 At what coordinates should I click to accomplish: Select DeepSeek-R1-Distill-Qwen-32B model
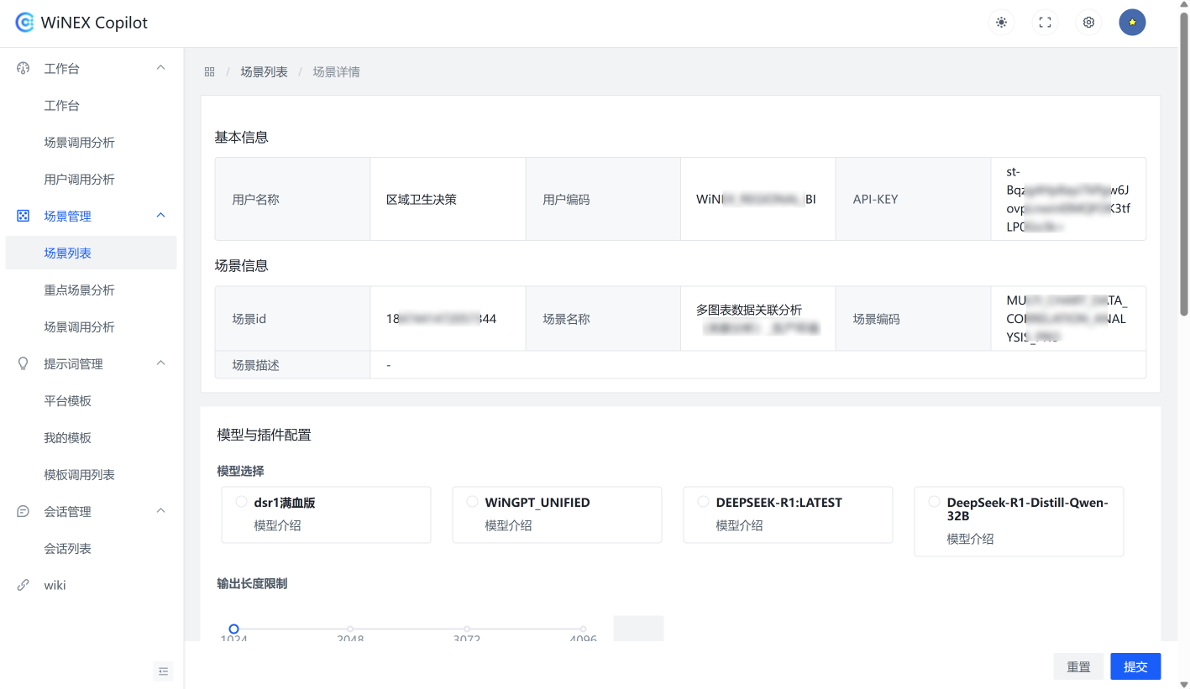(x=934, y=501)
